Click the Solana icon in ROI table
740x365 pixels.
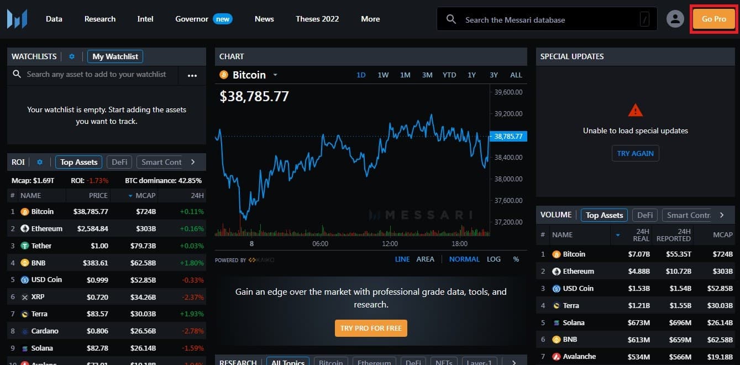[24, 348]
